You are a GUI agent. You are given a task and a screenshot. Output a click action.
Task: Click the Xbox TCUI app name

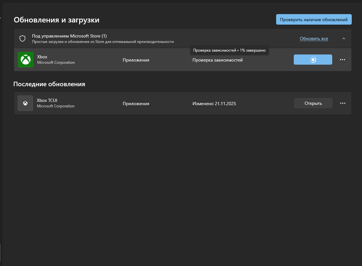coord(47,100)
